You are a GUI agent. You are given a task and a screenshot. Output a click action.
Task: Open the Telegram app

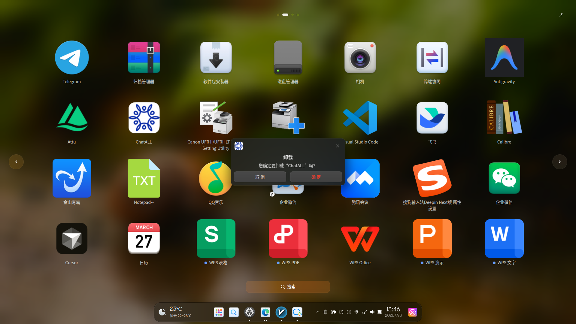[72, 58]
